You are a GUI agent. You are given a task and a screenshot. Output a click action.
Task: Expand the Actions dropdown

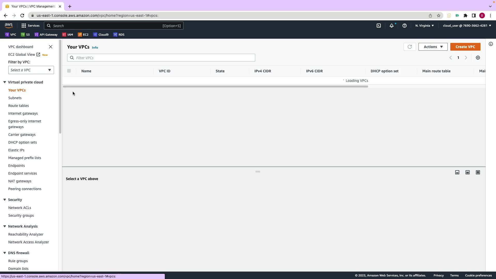point(433,47)
